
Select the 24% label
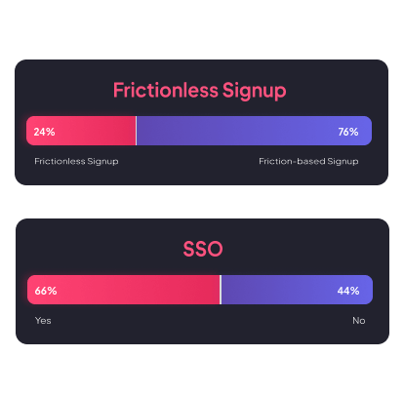click(x=44, y=132)
